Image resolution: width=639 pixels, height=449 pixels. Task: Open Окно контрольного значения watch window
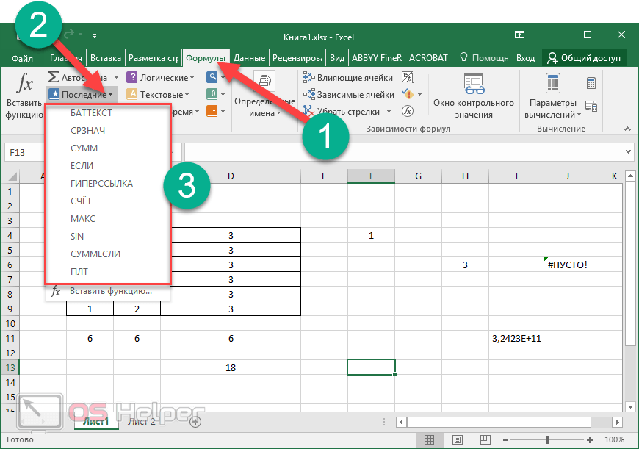click(x=474, y=96)
